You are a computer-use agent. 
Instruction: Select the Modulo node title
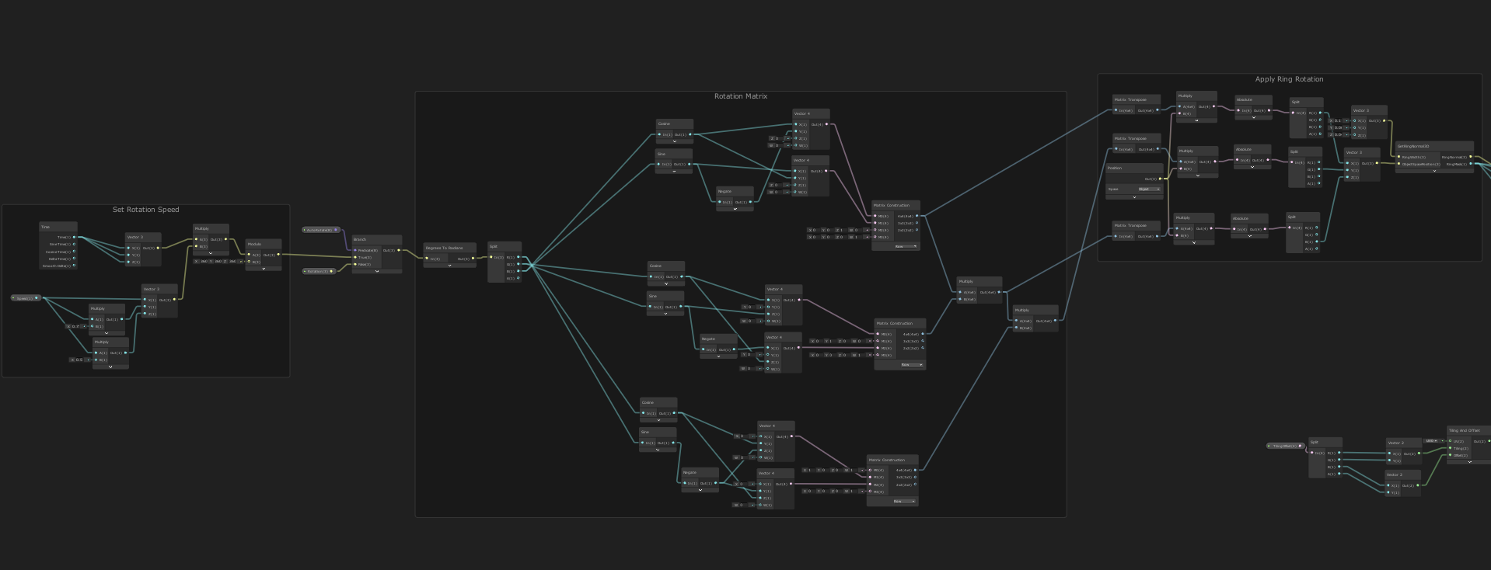click(254, 244)
